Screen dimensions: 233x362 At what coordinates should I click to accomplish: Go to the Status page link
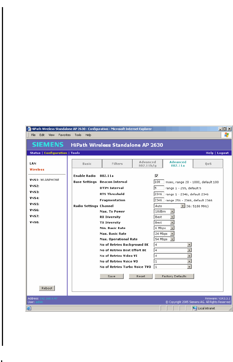point(35,153)
